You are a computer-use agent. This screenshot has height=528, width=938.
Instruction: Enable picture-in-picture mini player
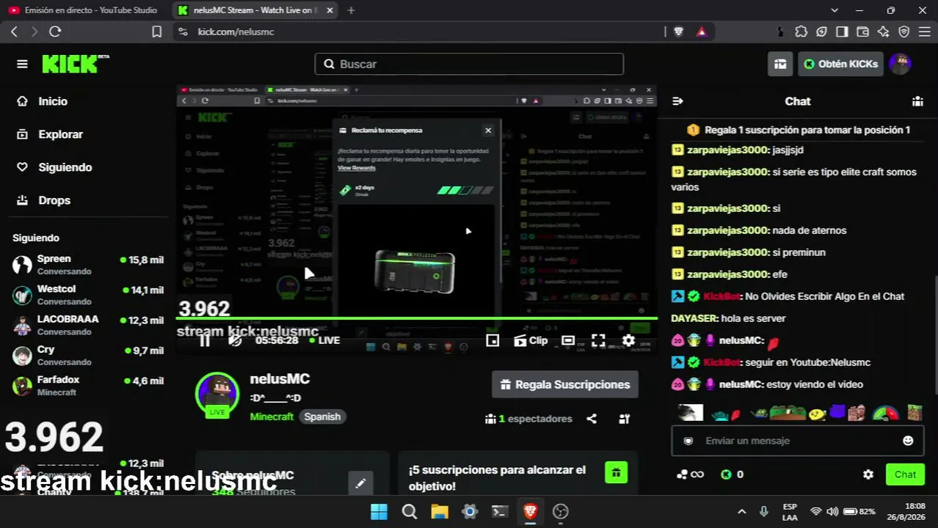pos(492,340)
